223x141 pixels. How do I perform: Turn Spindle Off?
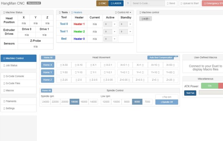(167, 102)
